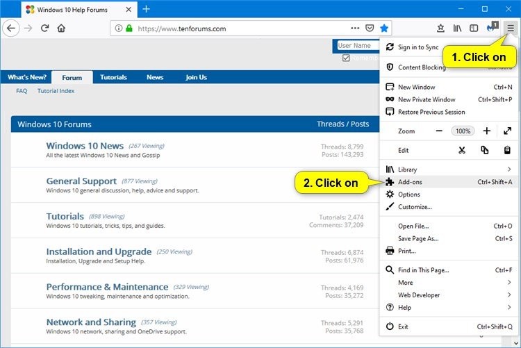Paste using the clipboard icon

point(507,150)
